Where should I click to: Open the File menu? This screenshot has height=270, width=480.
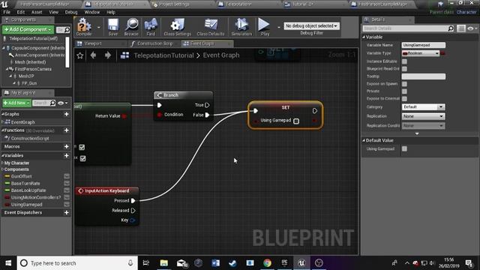click(x=7, y=12)
